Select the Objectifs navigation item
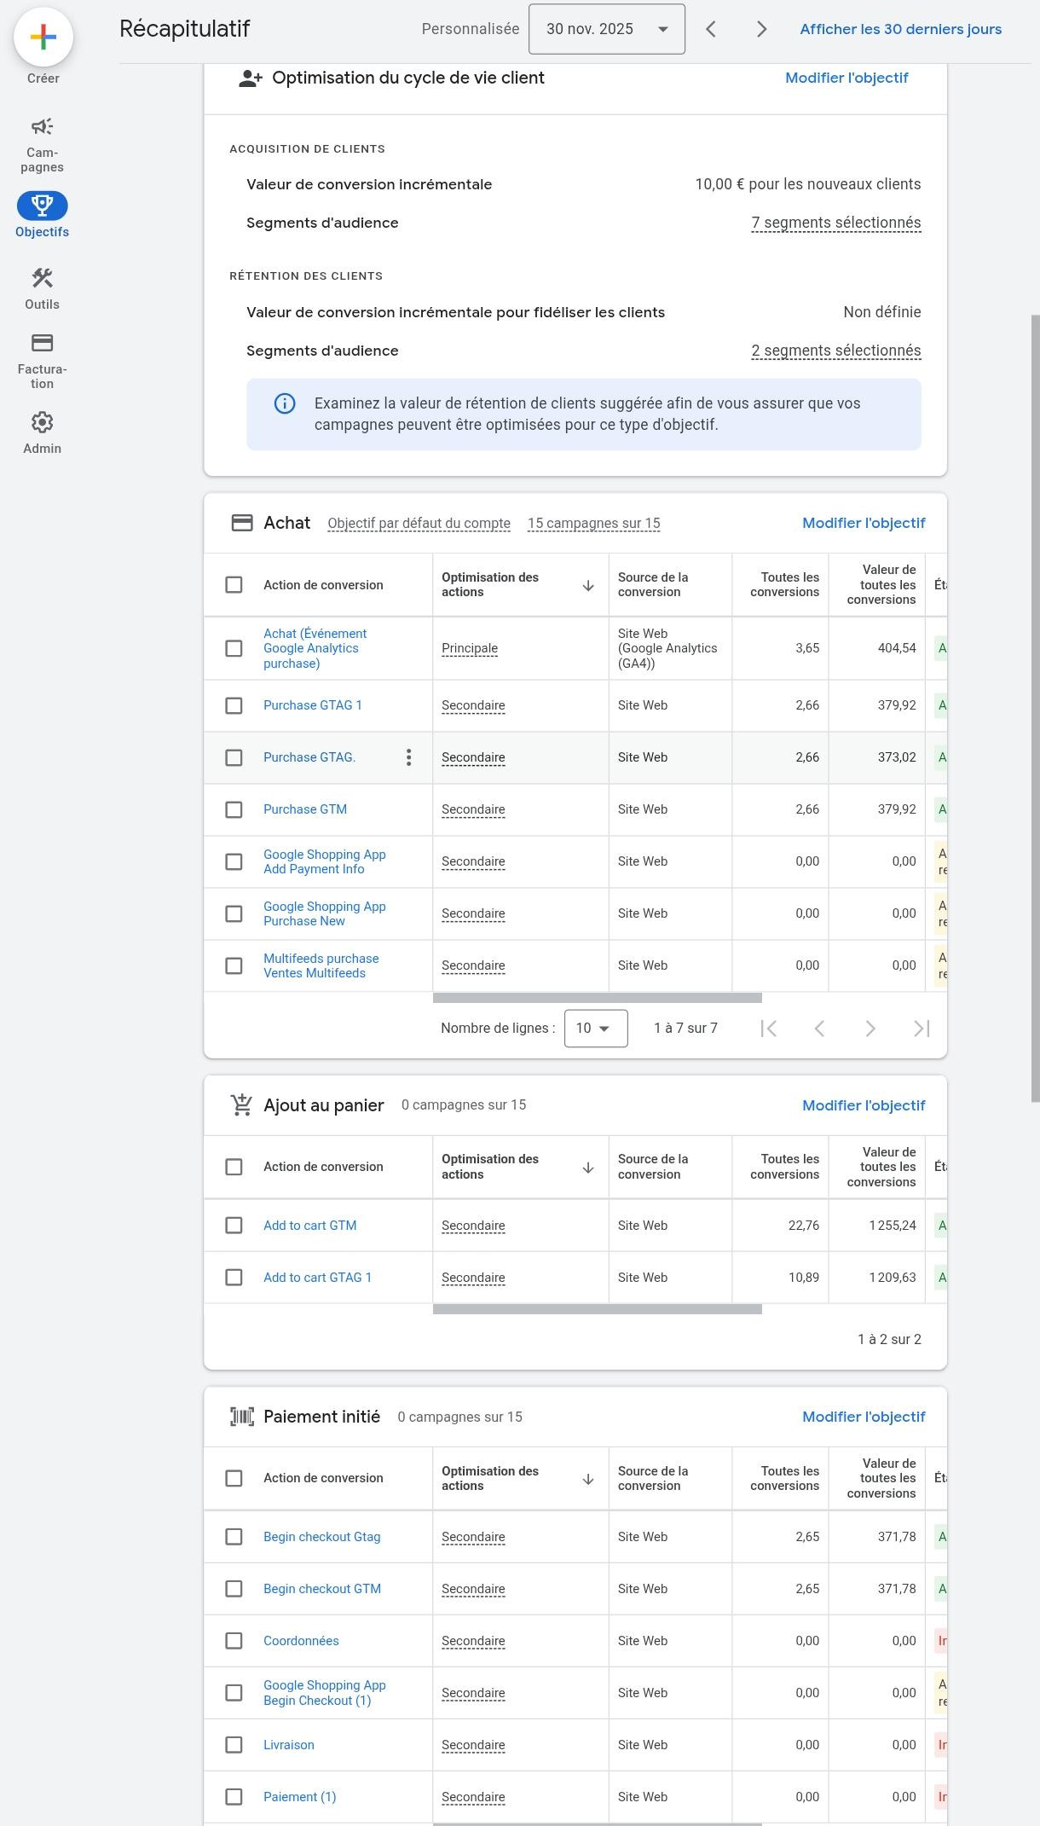The height and width of the screenshot is (1826, 1040). (x=42, y=206)
